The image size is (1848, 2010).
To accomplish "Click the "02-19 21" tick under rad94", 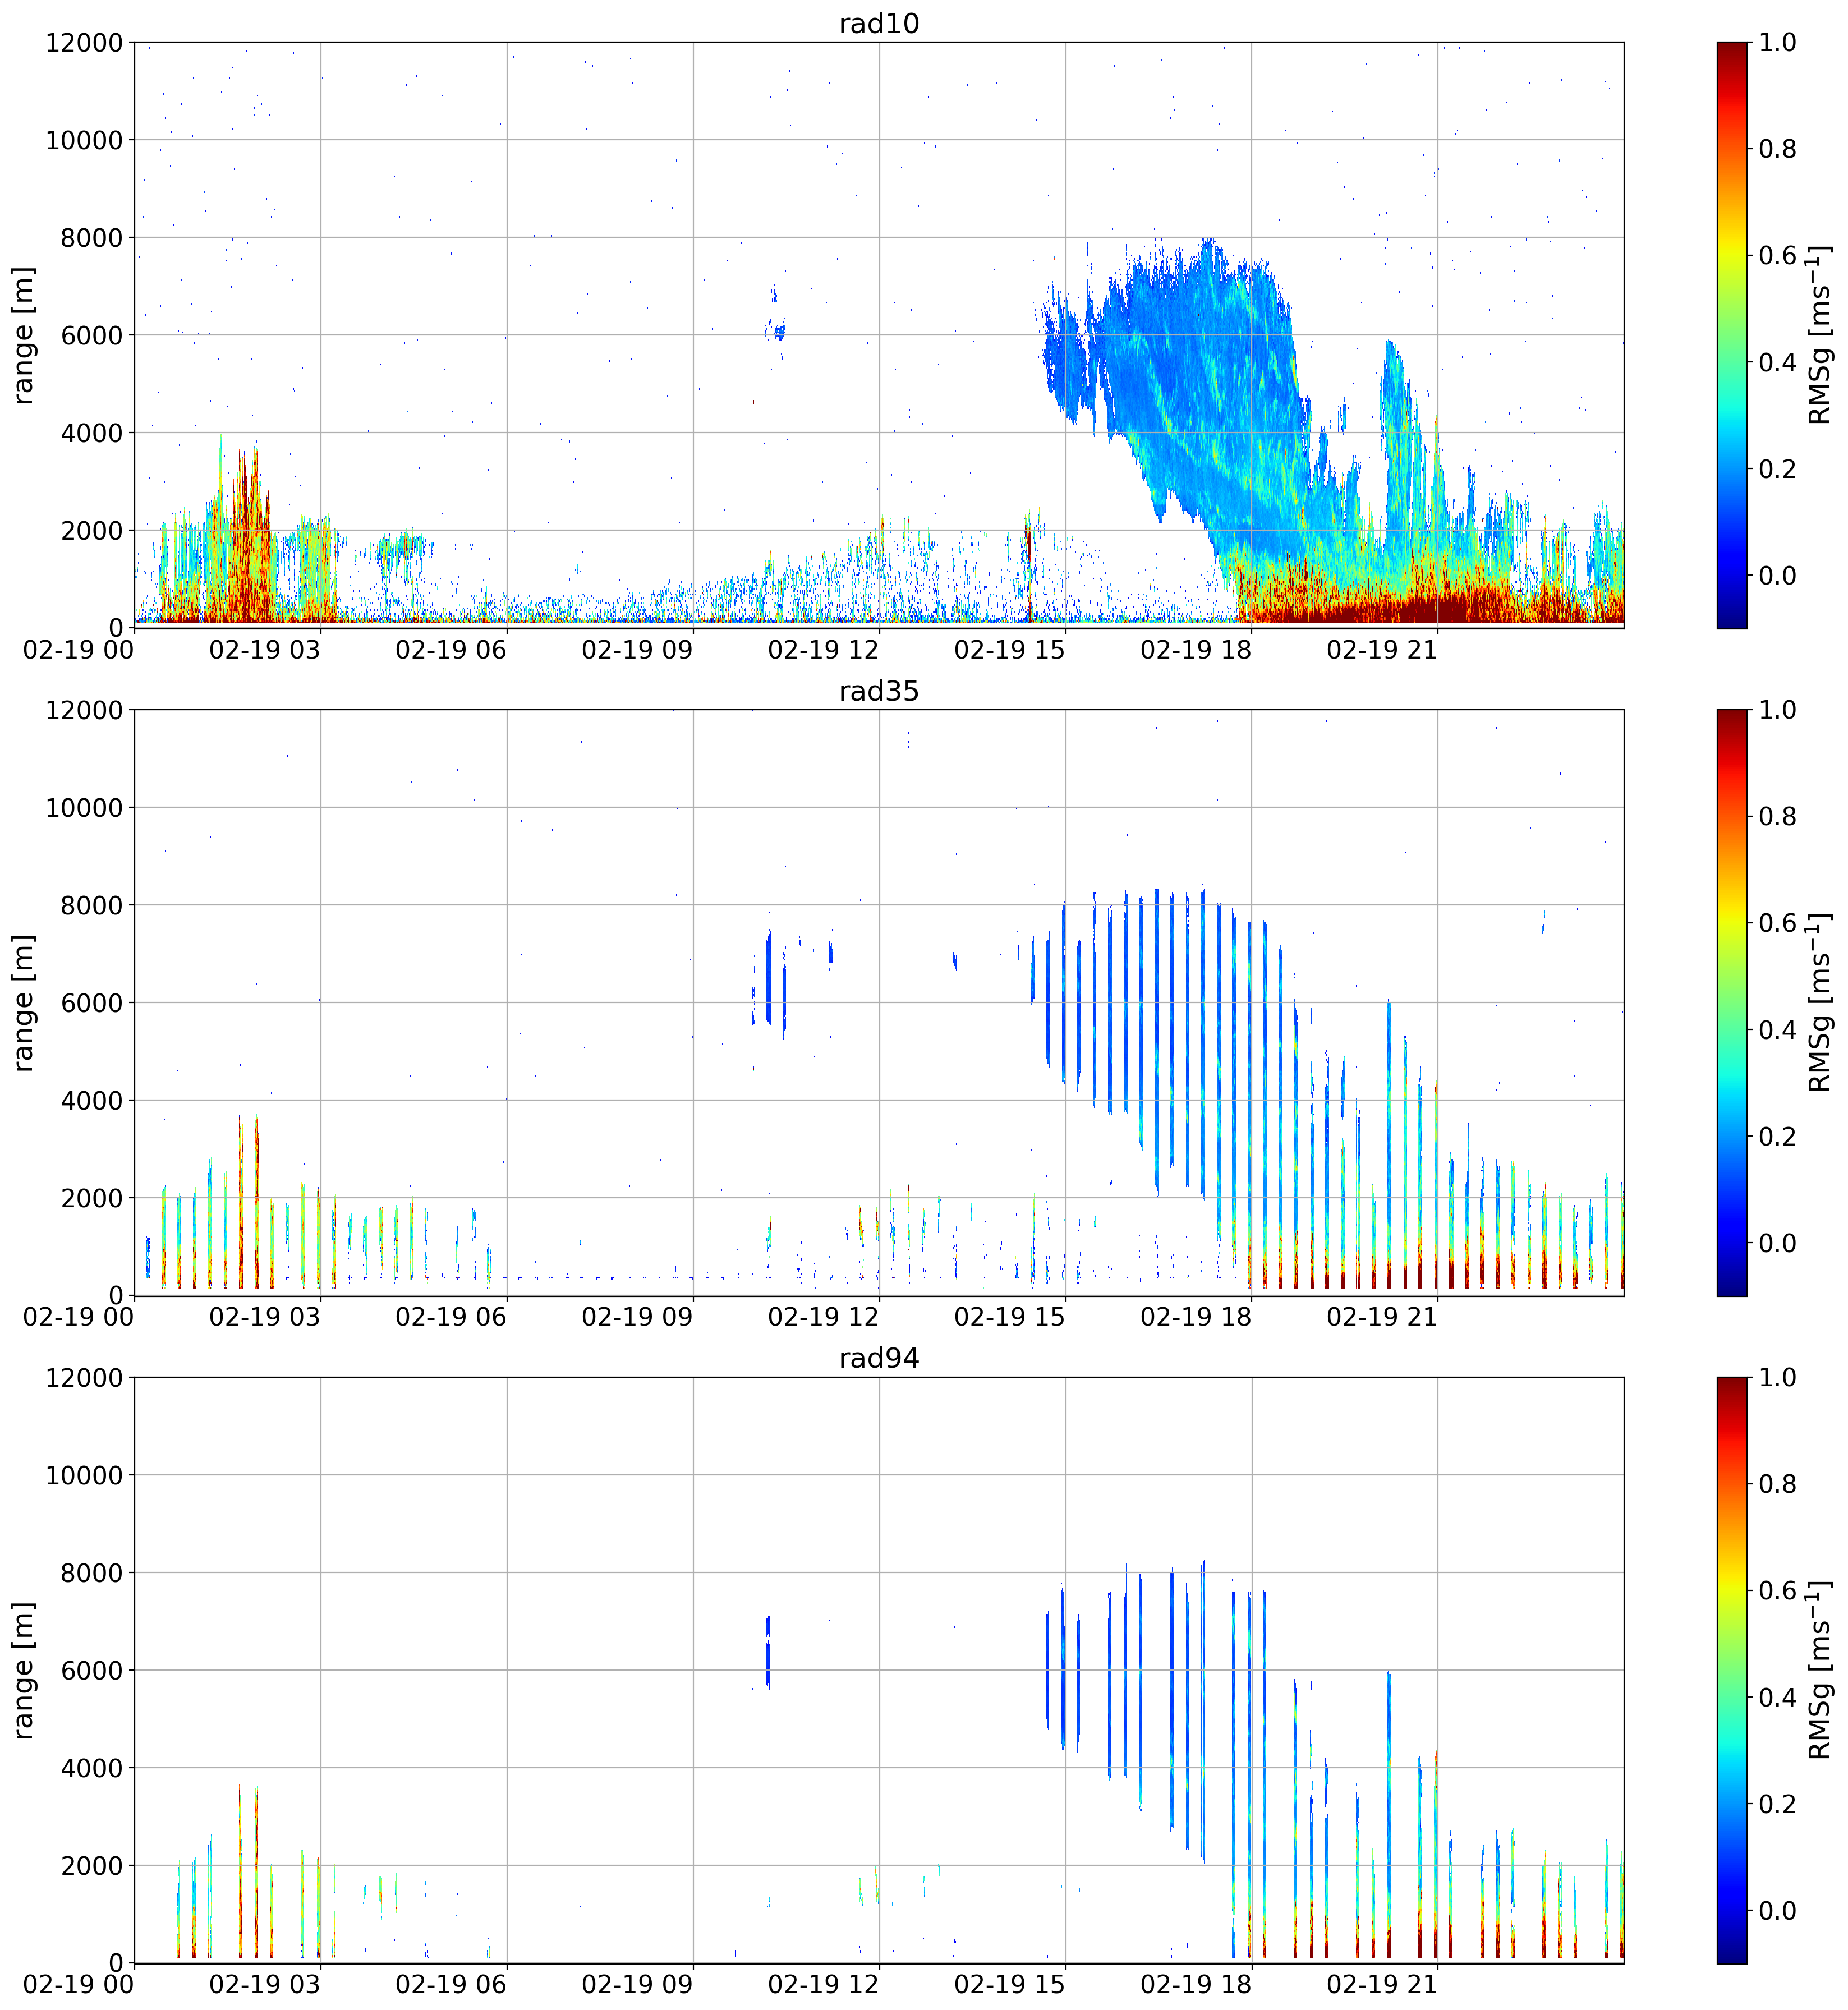I will [1382, 1985].
